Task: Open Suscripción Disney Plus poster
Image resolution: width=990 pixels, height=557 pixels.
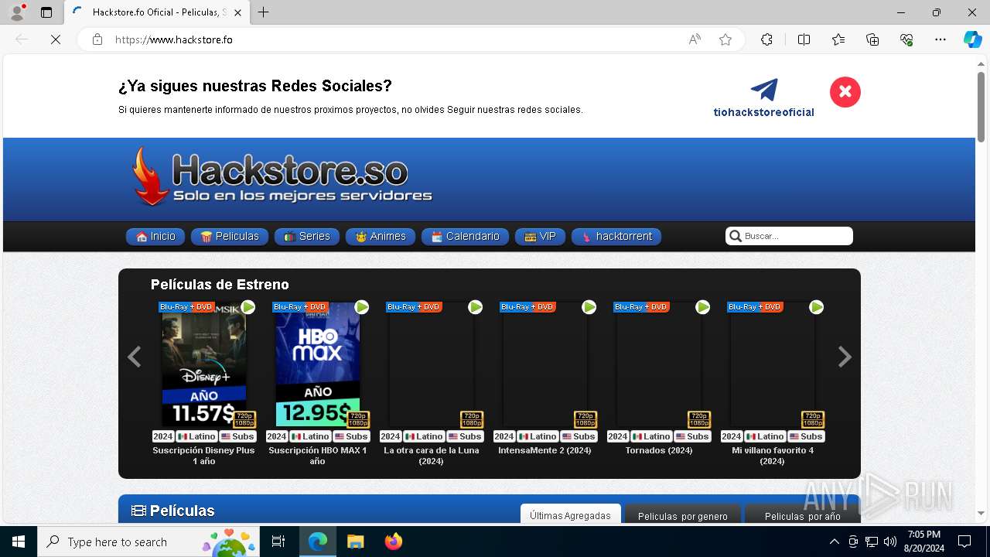Action: 203,364
